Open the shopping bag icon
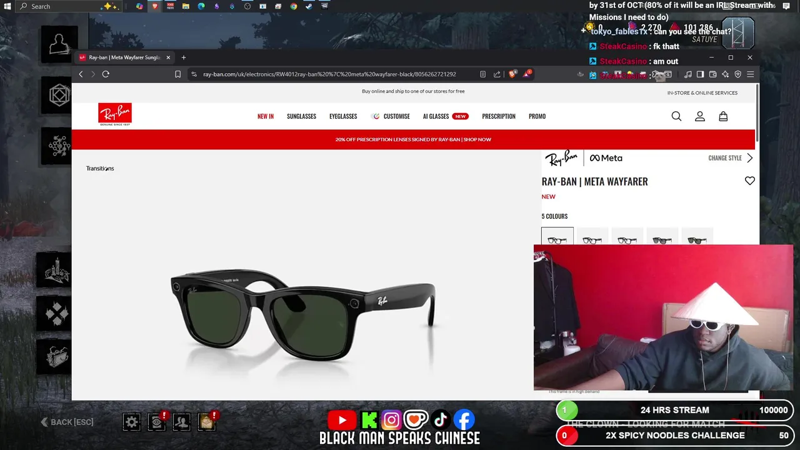Image resolution: width=800 pixels, height=450 pixels. [x=723, y=116]
